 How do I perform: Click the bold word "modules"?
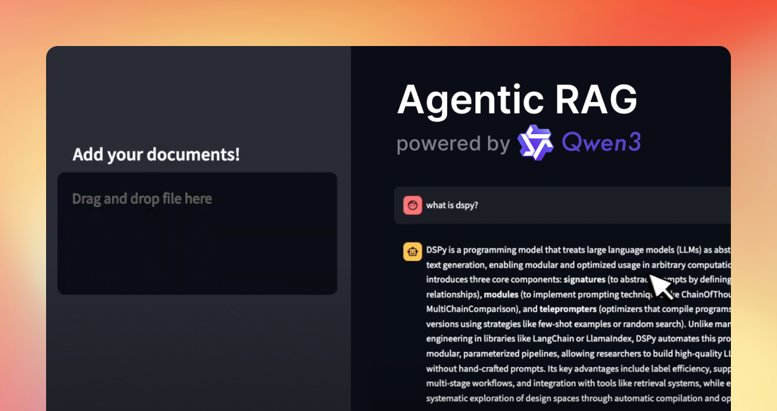click(x=502, y=294)
